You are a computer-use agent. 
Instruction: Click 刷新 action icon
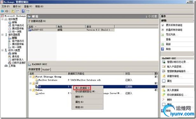(163, 44)
